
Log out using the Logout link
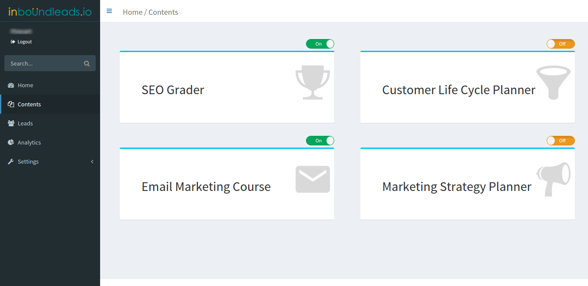[21, 41]
